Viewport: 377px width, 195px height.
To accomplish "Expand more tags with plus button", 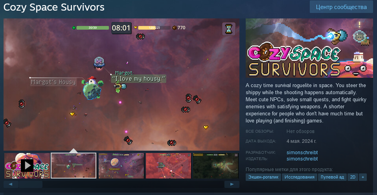I will [x=362, y=177].
